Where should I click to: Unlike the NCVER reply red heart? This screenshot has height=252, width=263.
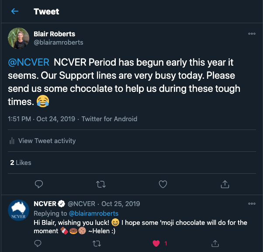156,243
